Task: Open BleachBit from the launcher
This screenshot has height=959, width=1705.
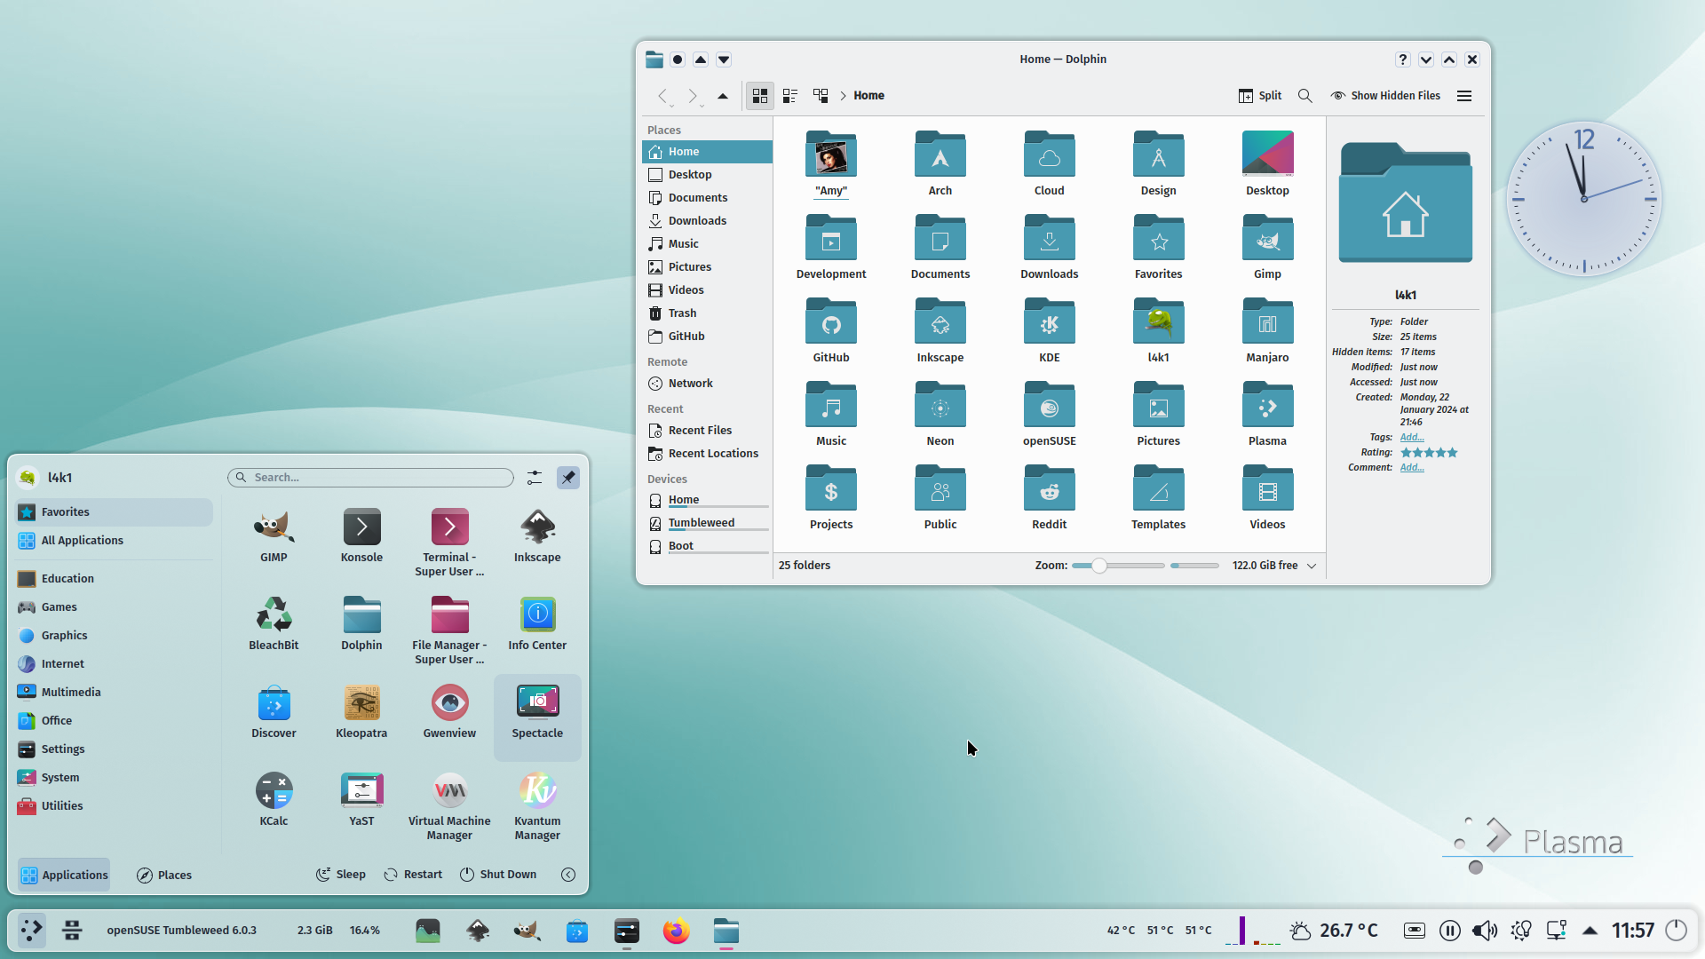Action: pyautogui.click(x=274, y=624)
